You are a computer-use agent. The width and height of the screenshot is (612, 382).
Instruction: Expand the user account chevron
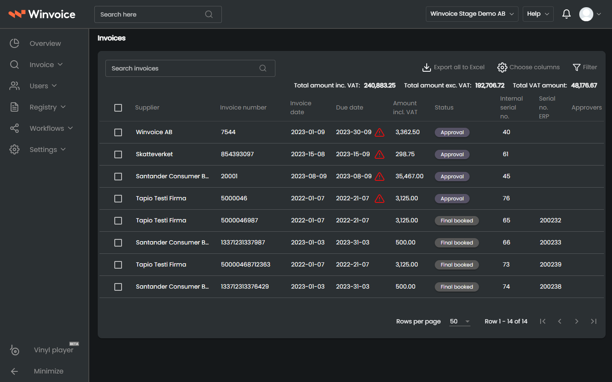pos(599,14)
